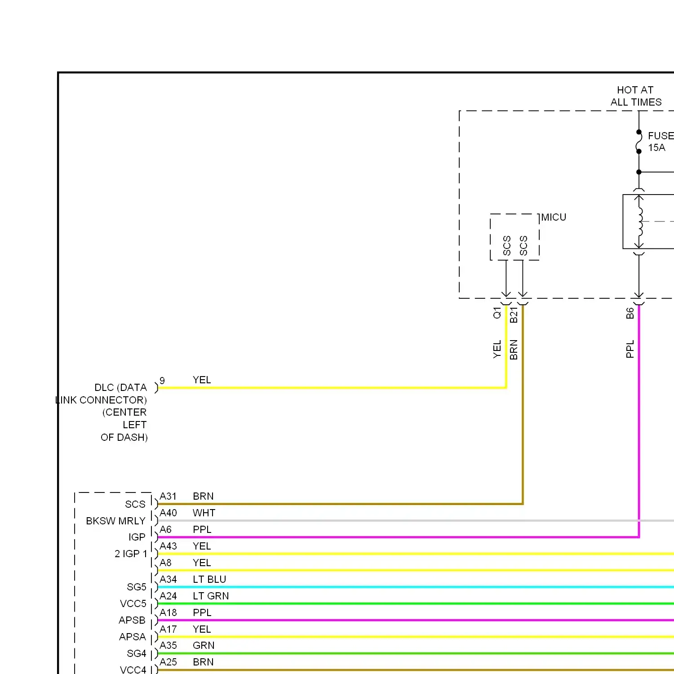The image size is (674, 674).
Task: Click pin label A8
Action: (x=165, y=563)
